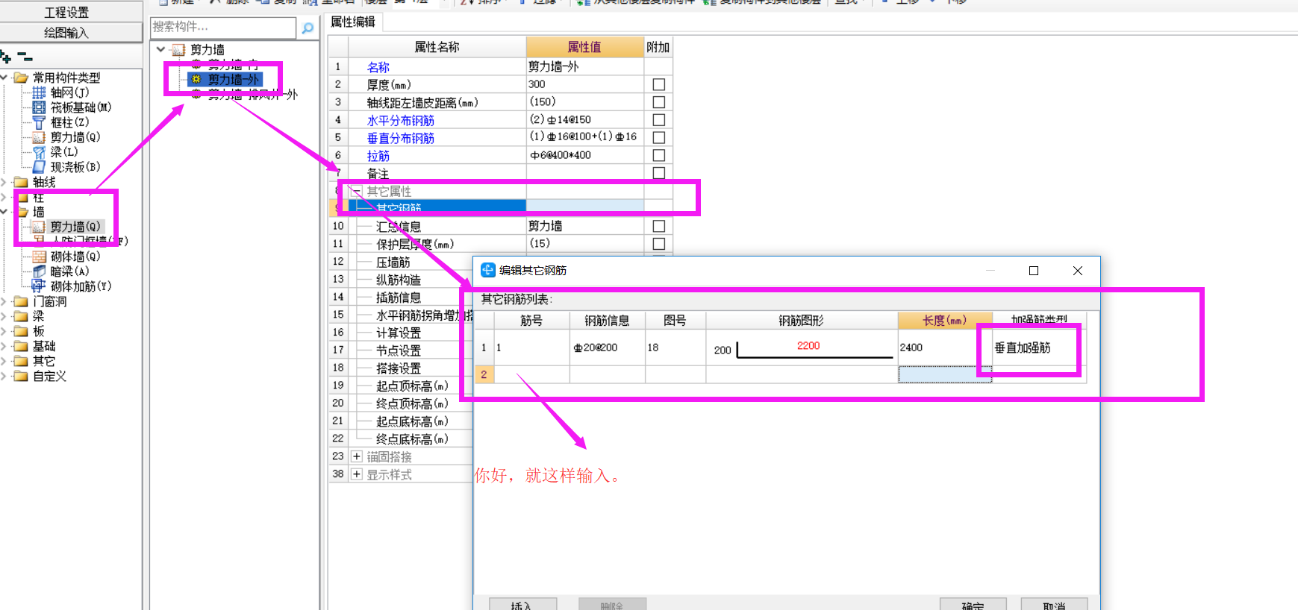Open the 工程设置 panel tab
Screen dimensions: 1298x610
(x=71, y=12)
